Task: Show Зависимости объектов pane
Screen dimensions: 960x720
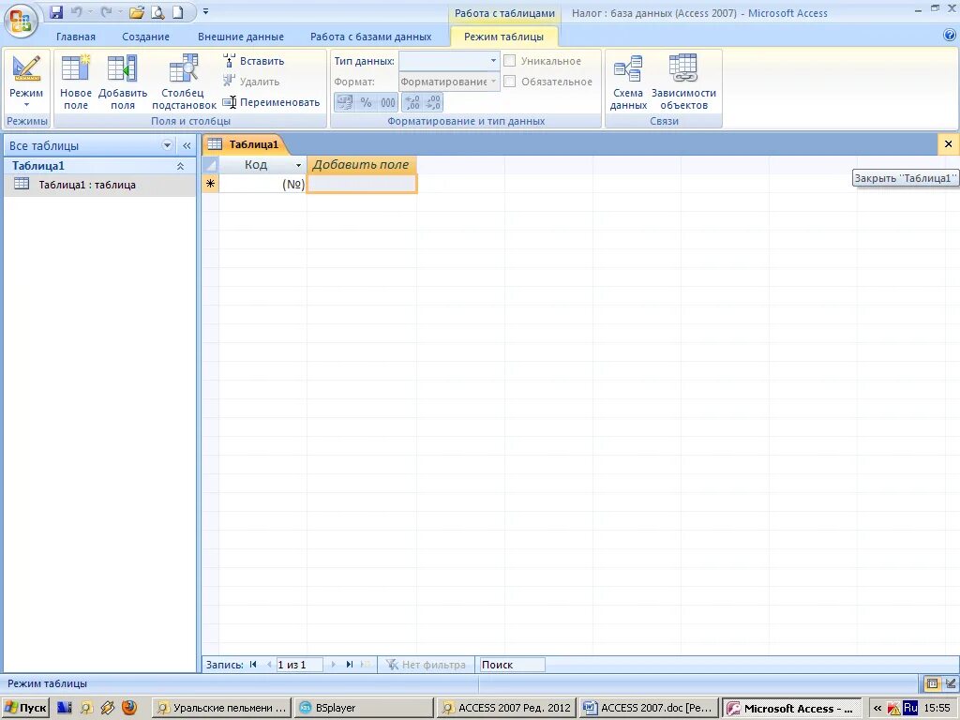Action: 683,82
